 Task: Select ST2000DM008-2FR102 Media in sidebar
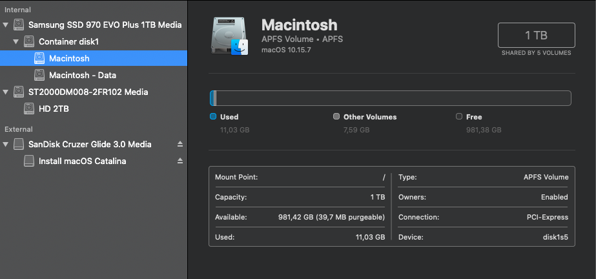[x=94, y=92]
